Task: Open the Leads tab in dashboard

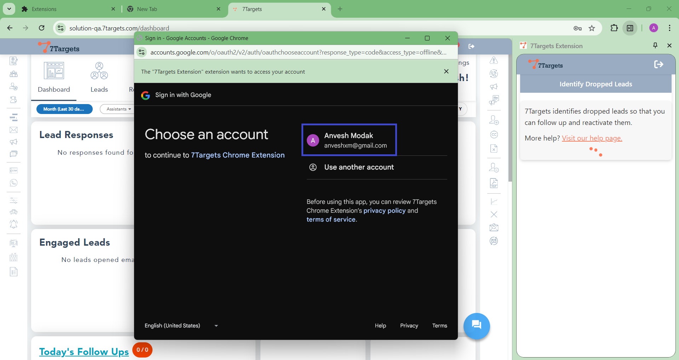Action: (99, 77)
